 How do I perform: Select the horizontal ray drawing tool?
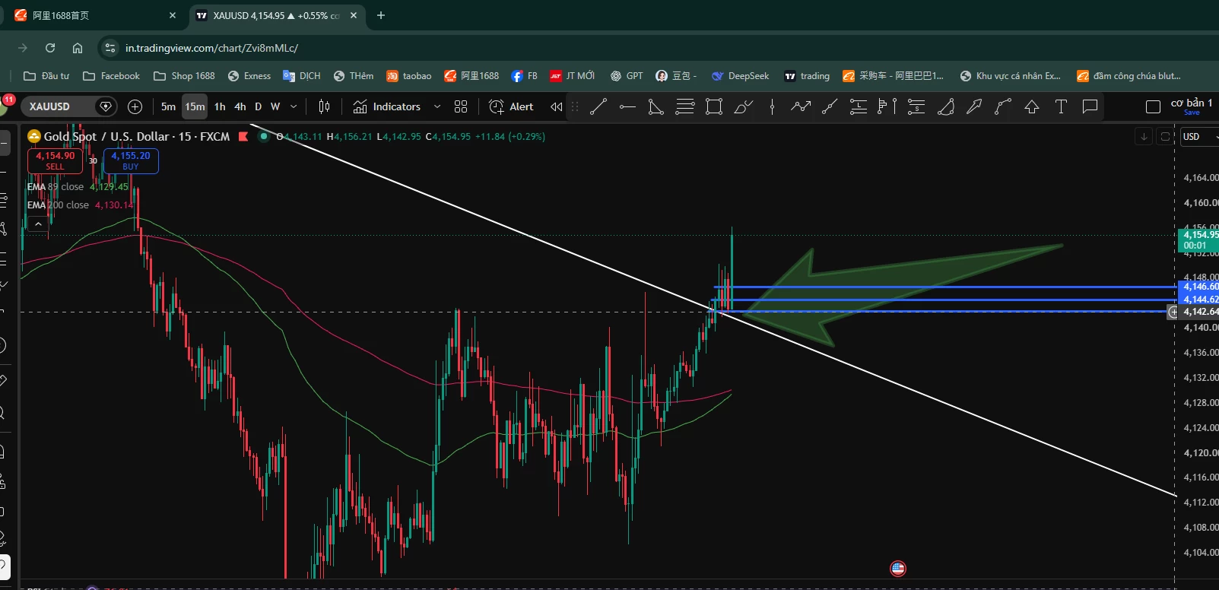tap(627, 107)
